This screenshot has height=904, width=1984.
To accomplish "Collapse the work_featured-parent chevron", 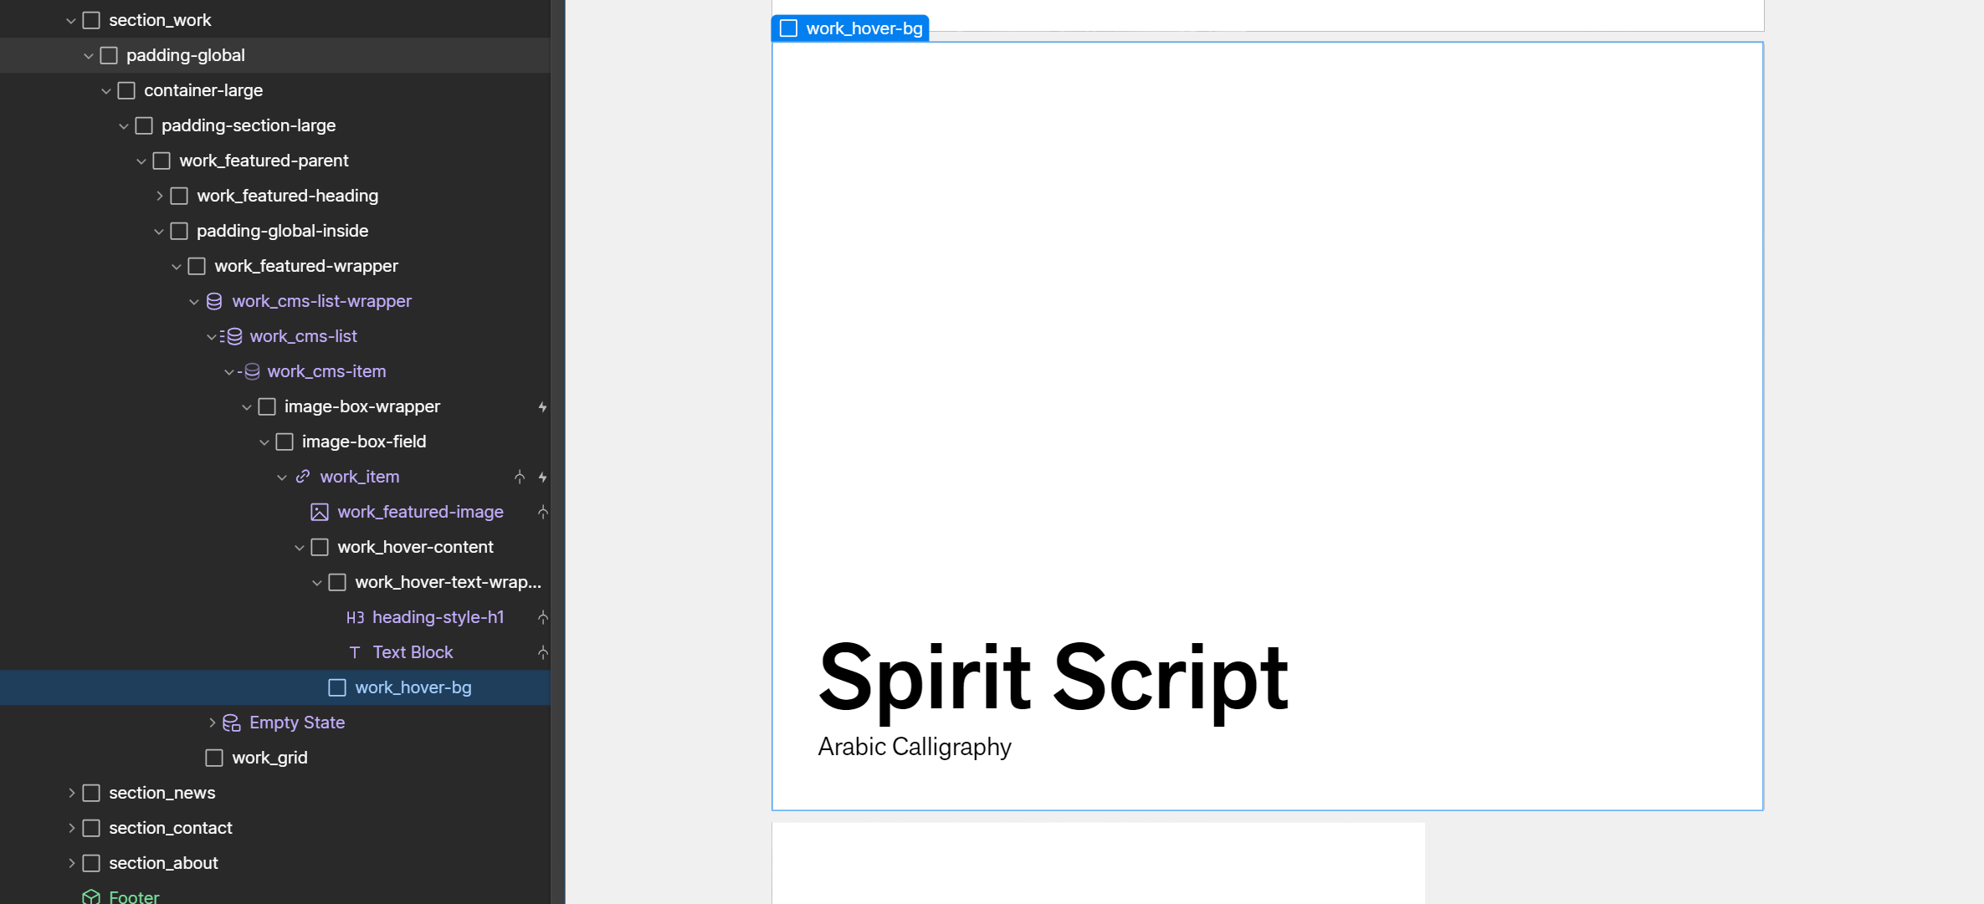I will [141, 161].
